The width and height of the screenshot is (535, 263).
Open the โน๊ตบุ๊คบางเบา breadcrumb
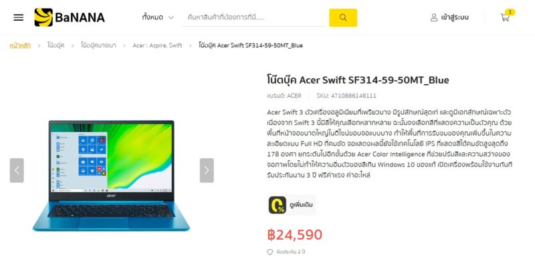point(98,45)
